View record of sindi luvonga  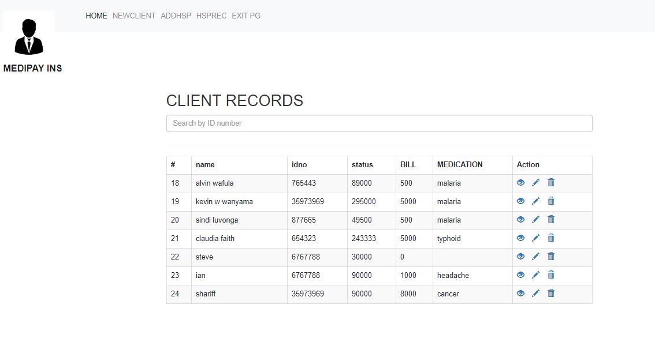point(520,219)
